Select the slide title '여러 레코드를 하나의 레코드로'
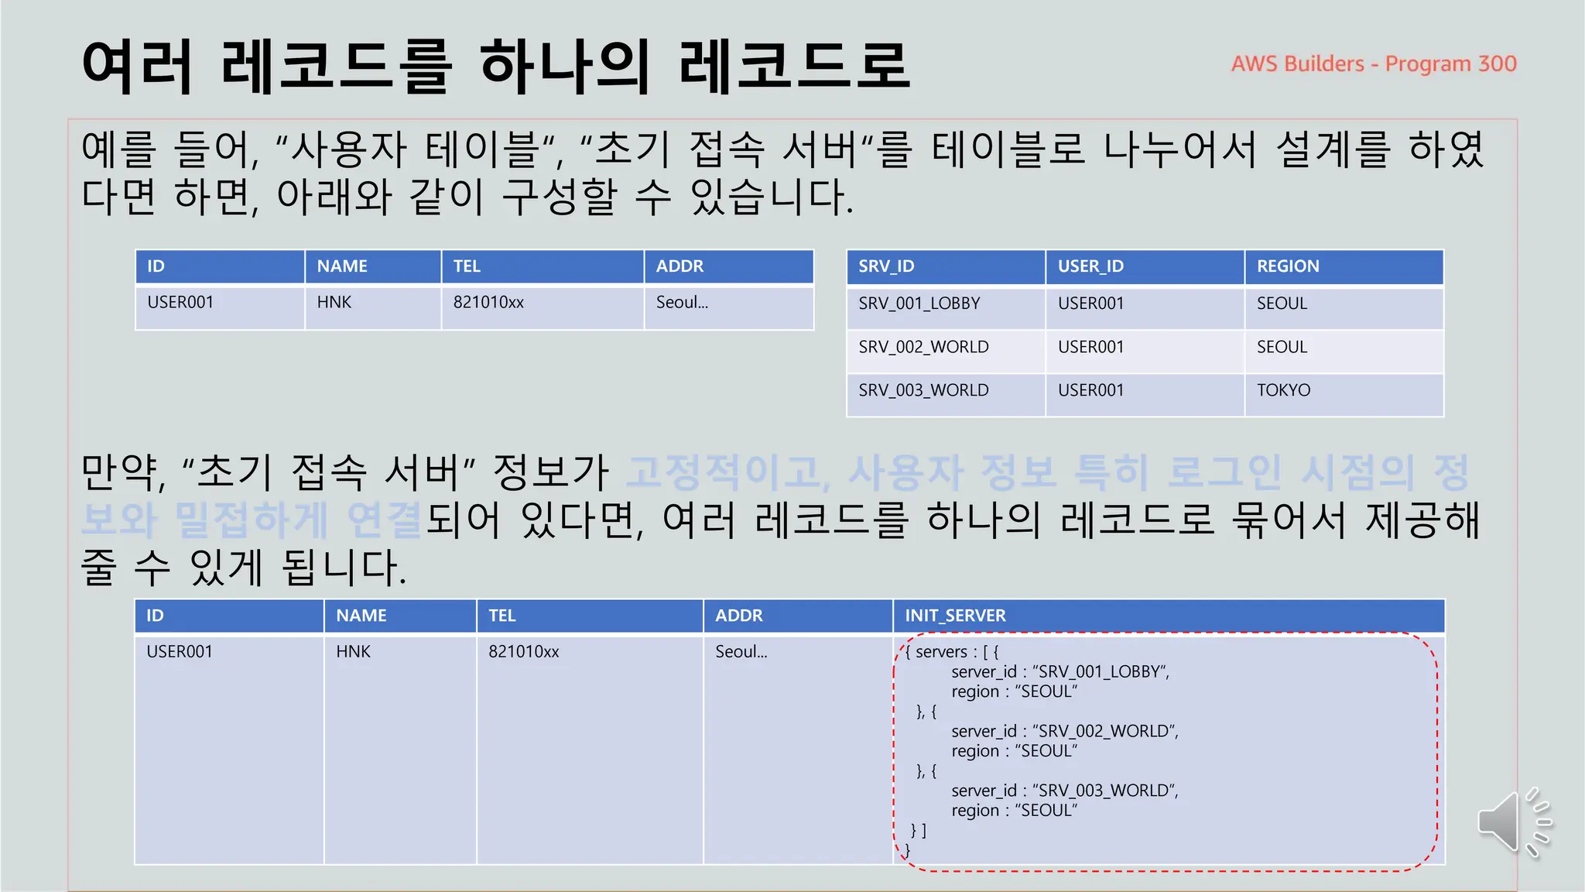The height and width of the screenshot is (892, 1585). tap(496, 66)
